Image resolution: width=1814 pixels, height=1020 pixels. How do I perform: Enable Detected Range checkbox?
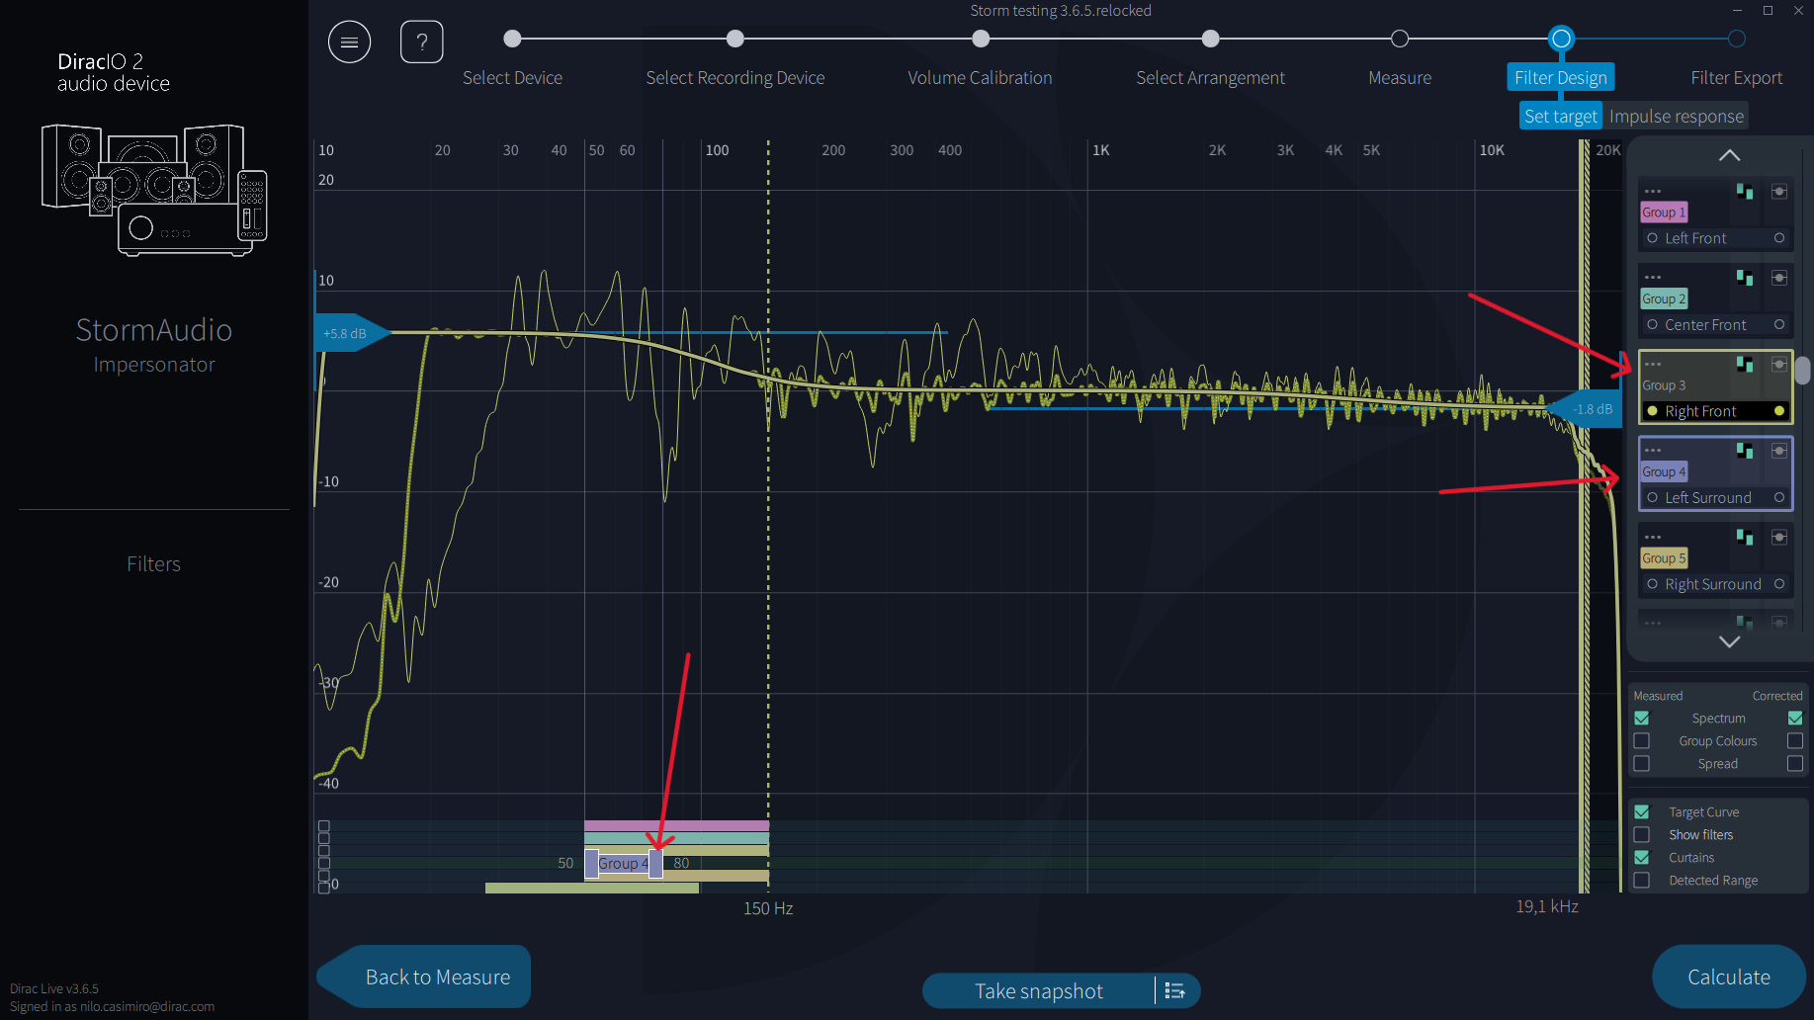1642,881
